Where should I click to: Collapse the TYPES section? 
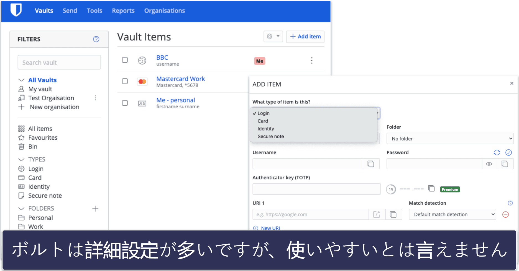tap(21, 159)
